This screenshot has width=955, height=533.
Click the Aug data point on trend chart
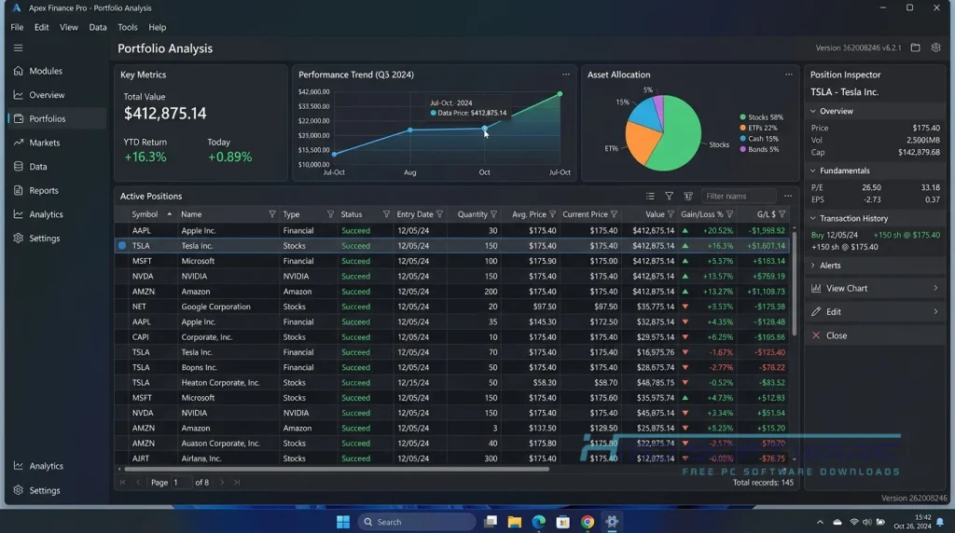click(410, 130)
